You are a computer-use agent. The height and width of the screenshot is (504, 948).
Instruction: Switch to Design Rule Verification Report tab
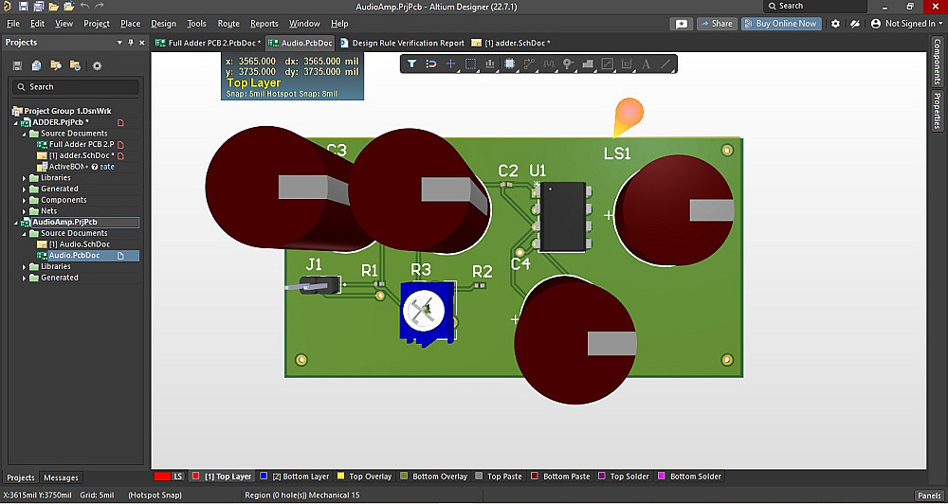tap(408, 43)
